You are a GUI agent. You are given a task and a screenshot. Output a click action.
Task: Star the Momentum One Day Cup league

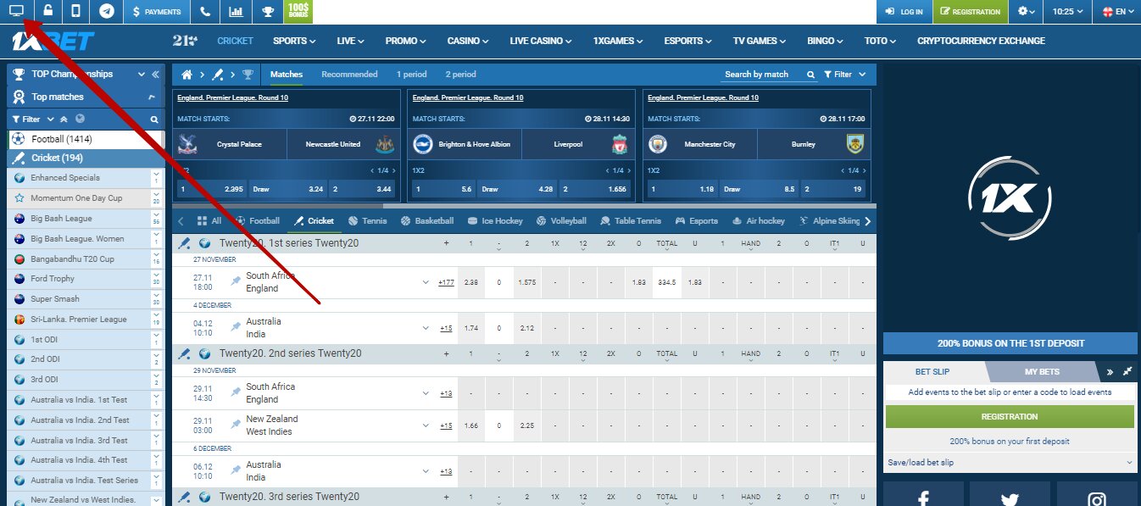pos(19,198)
